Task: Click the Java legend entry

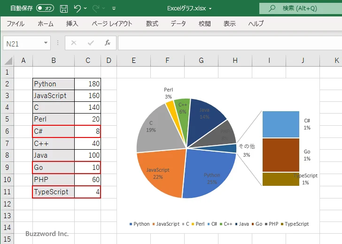Action: (x=242, y=224)
